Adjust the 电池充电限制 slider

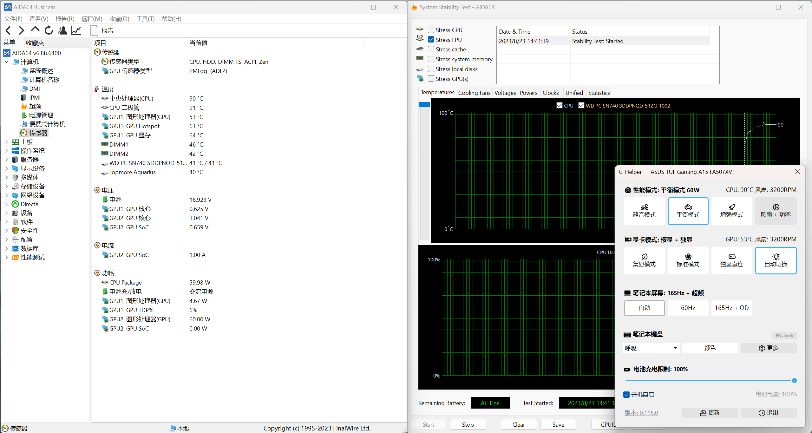(794, 380)
